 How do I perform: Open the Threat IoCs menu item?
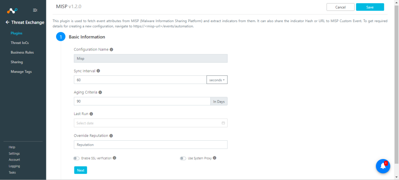pos(19,43)
